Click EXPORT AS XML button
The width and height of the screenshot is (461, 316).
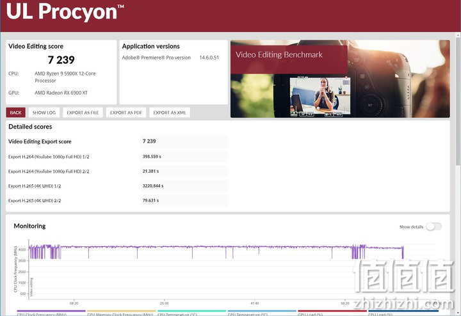[x=170, y=113]
